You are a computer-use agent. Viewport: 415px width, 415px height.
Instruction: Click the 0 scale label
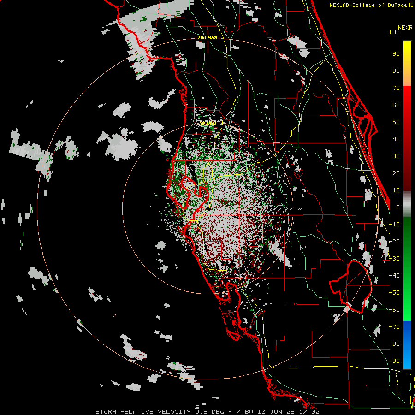coord(398,207)
